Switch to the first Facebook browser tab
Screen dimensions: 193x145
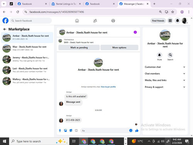[32, 4]
